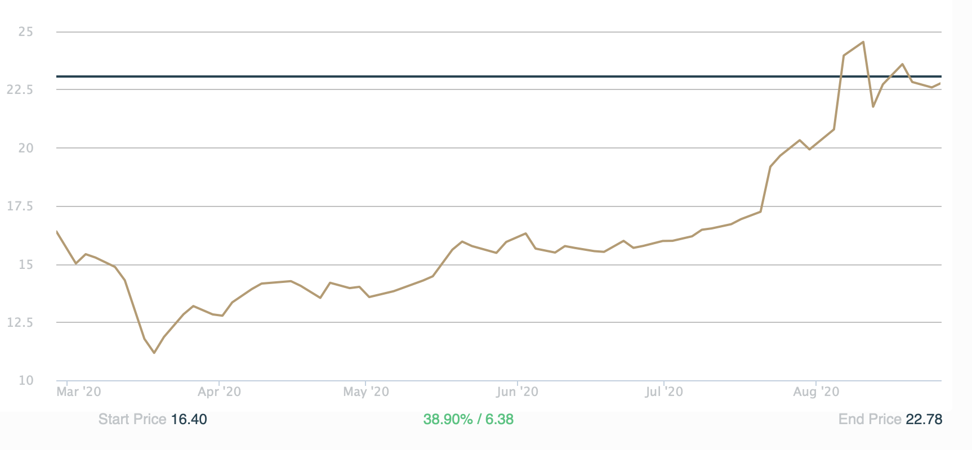The height and width of the screenshot is (450, 972).
Task: Click the dark horizontal reference line
Action: [x=451, y=76]
